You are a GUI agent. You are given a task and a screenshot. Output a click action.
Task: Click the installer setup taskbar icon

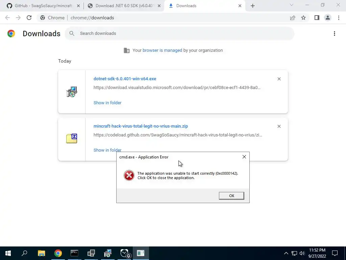click(x=107, y=253)
